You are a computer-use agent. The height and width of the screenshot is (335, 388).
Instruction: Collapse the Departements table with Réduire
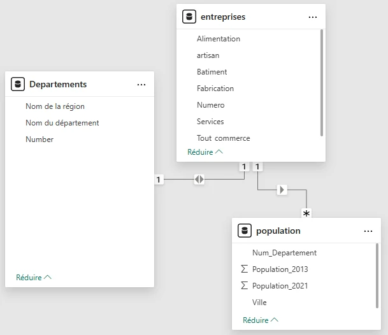point(34,278)
